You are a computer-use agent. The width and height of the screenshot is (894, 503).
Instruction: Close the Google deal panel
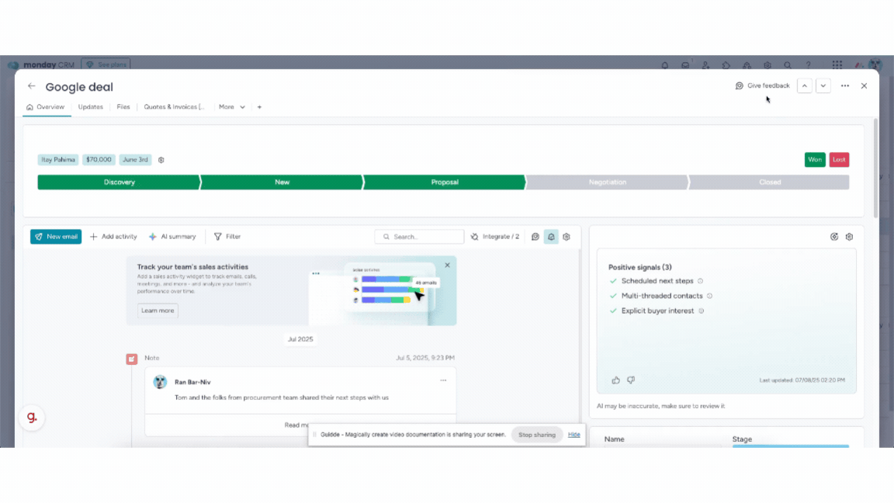[x=864, y=85]
